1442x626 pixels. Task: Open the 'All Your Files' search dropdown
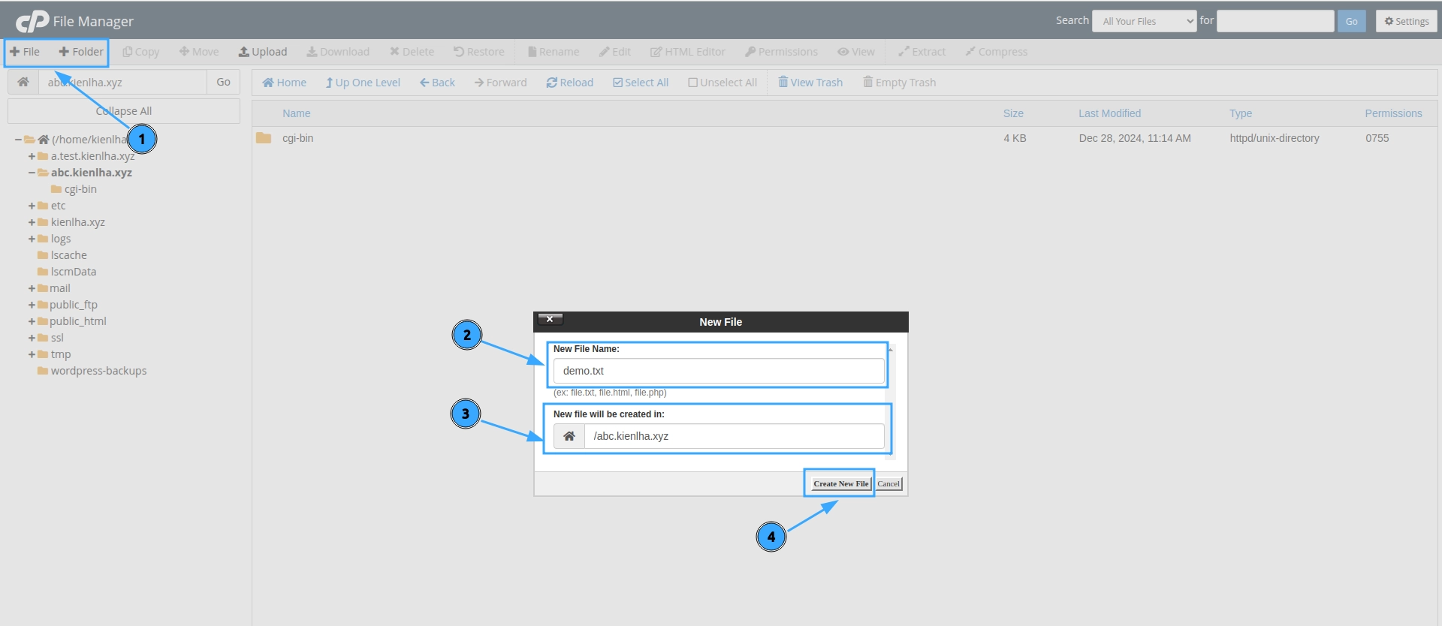tap(1144, 21)
